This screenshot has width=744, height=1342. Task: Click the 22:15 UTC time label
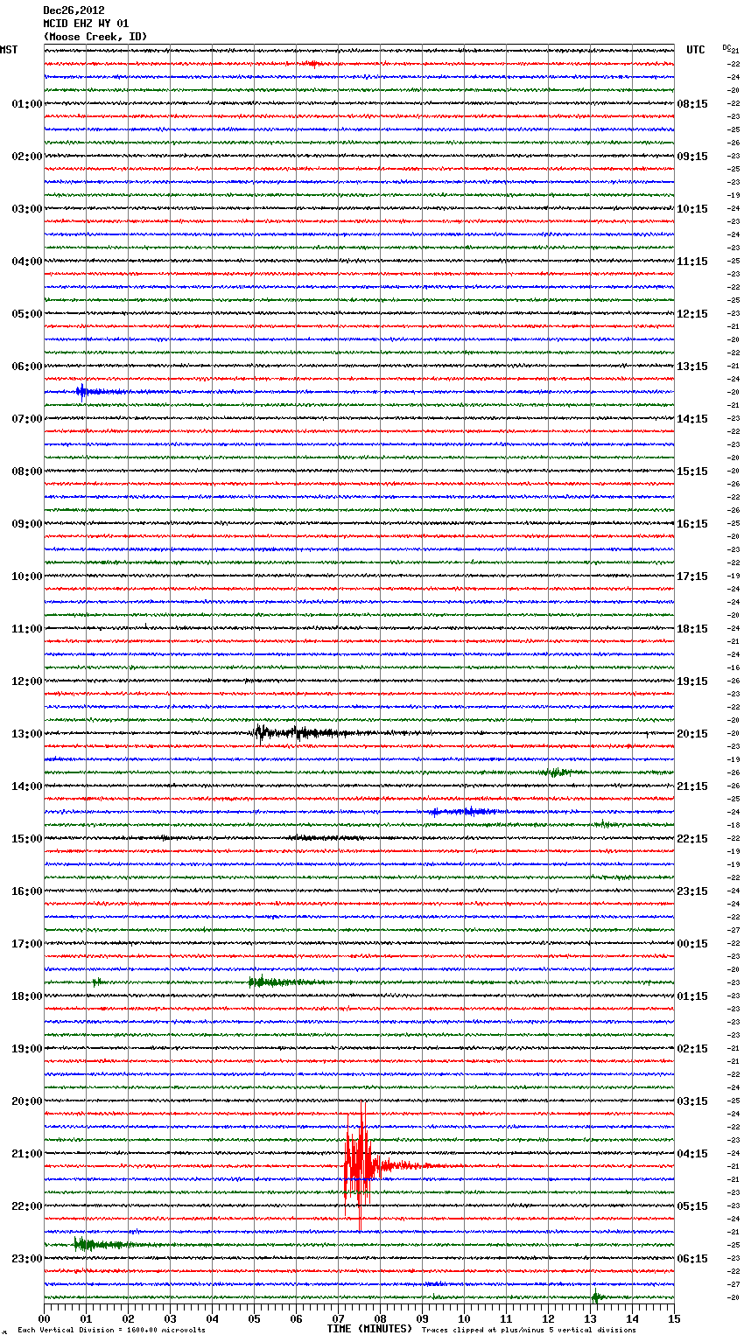692,839
